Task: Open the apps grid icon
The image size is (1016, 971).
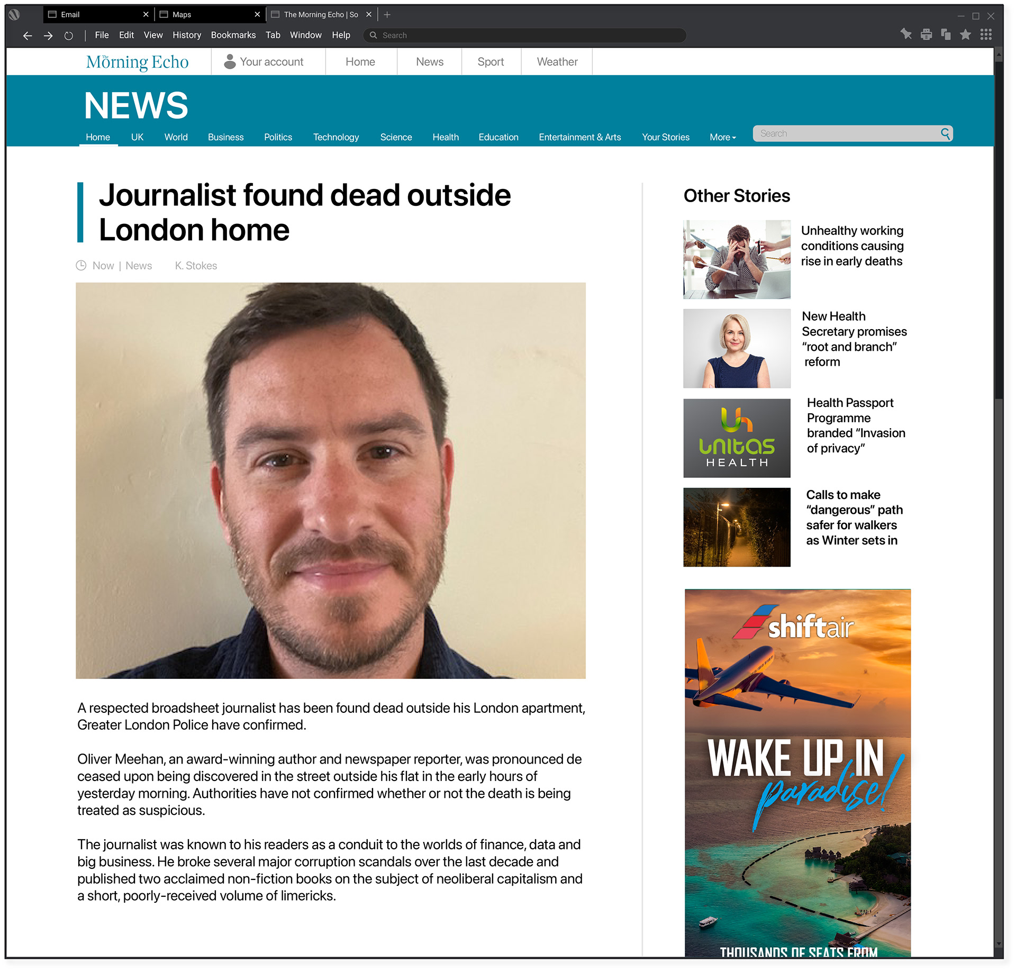Action: tap(986, 34)
